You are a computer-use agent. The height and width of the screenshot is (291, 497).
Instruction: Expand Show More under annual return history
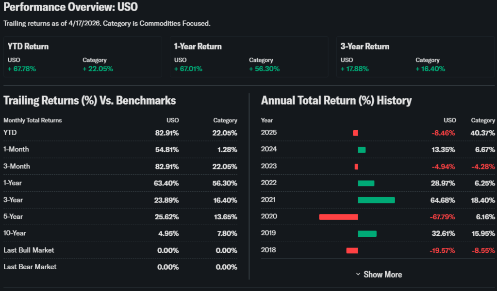[382, 275]
